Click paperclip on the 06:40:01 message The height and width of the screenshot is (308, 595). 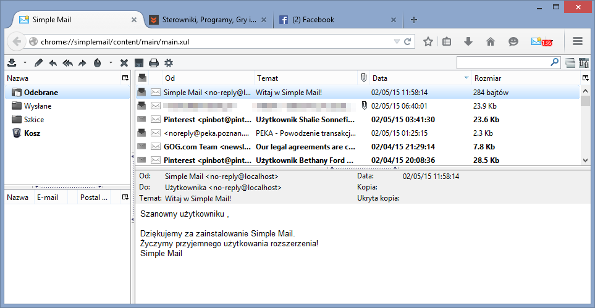365,106
